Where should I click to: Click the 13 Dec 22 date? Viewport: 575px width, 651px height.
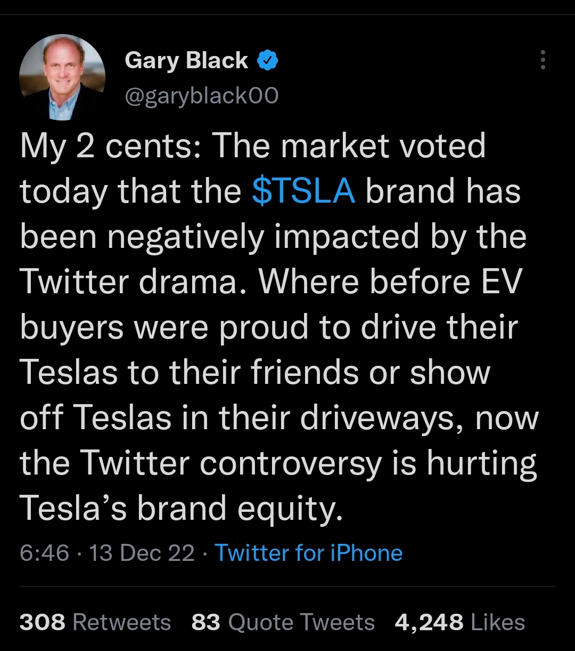pos(142,553)
